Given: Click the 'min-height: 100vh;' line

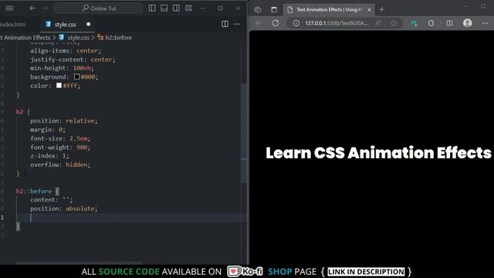Looking at the screenshot, I should click(62, 68).
